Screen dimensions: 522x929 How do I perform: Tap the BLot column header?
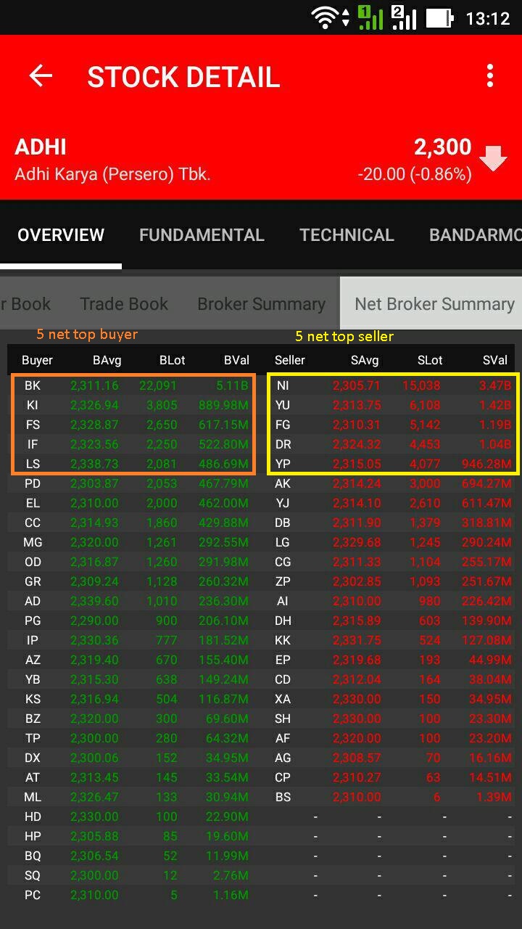click(173, 360)
